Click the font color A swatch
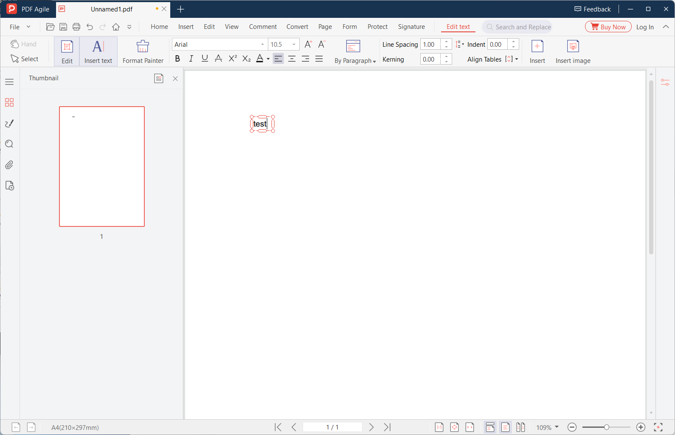The image size is (675, 435). [260, 59]
